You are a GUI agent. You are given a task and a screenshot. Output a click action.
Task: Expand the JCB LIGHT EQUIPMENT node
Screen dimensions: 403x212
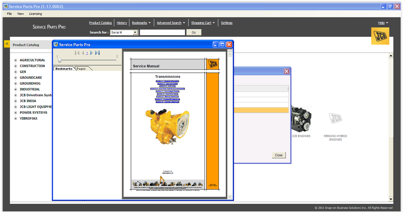point(15,107)
